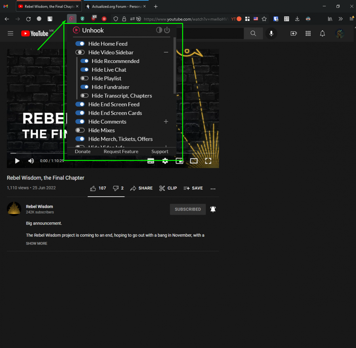
Task: Enable the Hide Playlist toggle
Action: pyautogui.click(x=85, y=78)
